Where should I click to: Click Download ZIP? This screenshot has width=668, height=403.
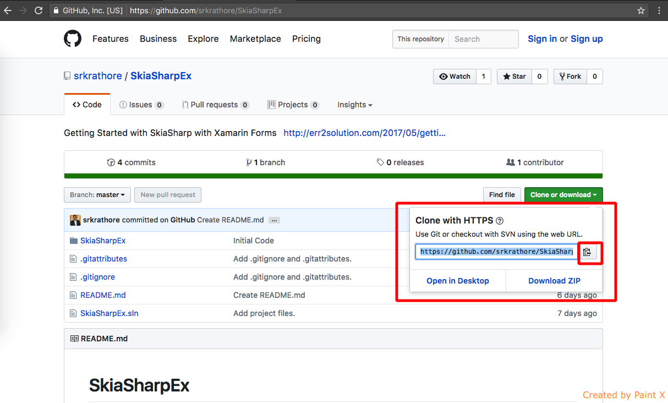tap(554, 281)
